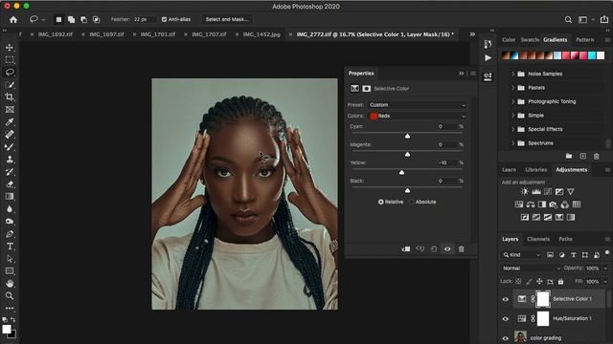Click the Feather value input field
The width and height of the screenshot is (613, 344).
coord(144,19)
